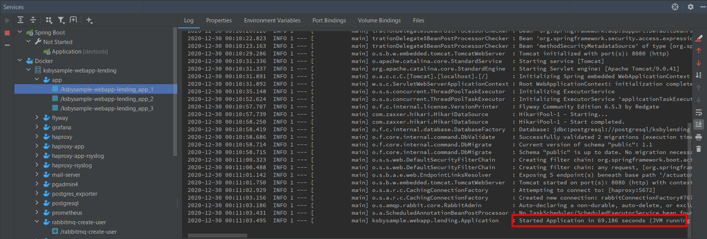The width and height of the screenshot is (707, 239).
Task: Click the Collapse All toolbar icon
Action: click(x=34, y=20)
